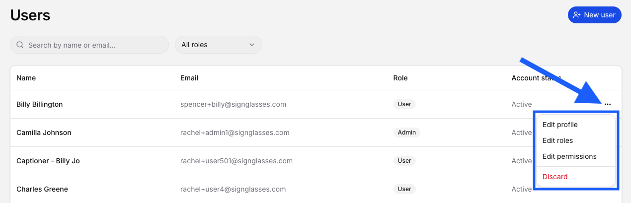Focus the Search by name or email field
The image size is (631, 203).
(89, 45)
